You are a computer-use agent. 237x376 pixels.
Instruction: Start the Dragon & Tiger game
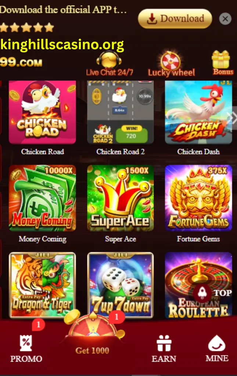pyautogui.click(x=42, y=285)
